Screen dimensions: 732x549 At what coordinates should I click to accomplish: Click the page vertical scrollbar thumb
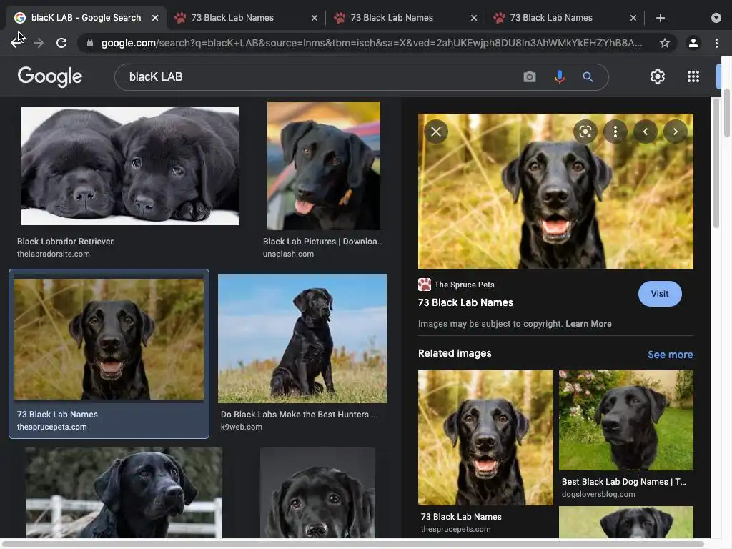727,114
